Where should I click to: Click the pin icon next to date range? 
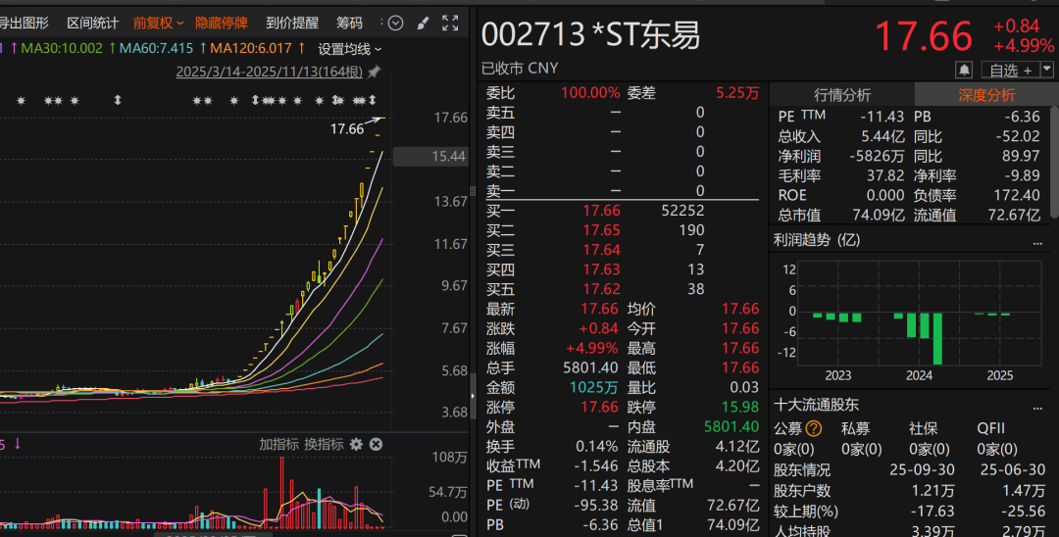pos(374,72)
